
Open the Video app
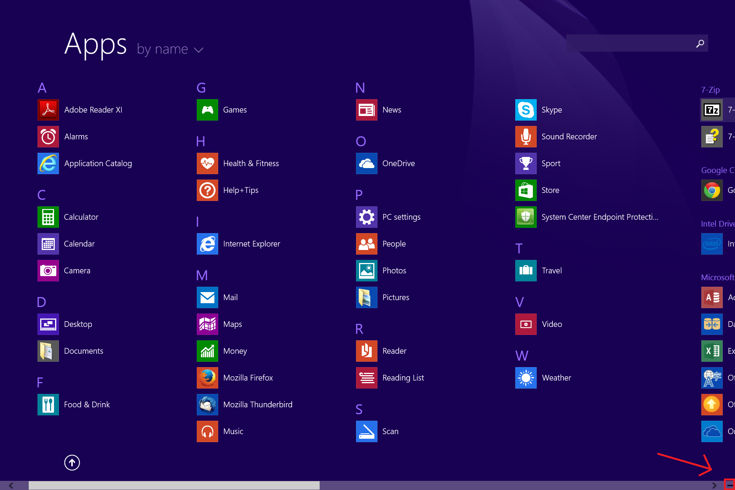click(526, 324)
